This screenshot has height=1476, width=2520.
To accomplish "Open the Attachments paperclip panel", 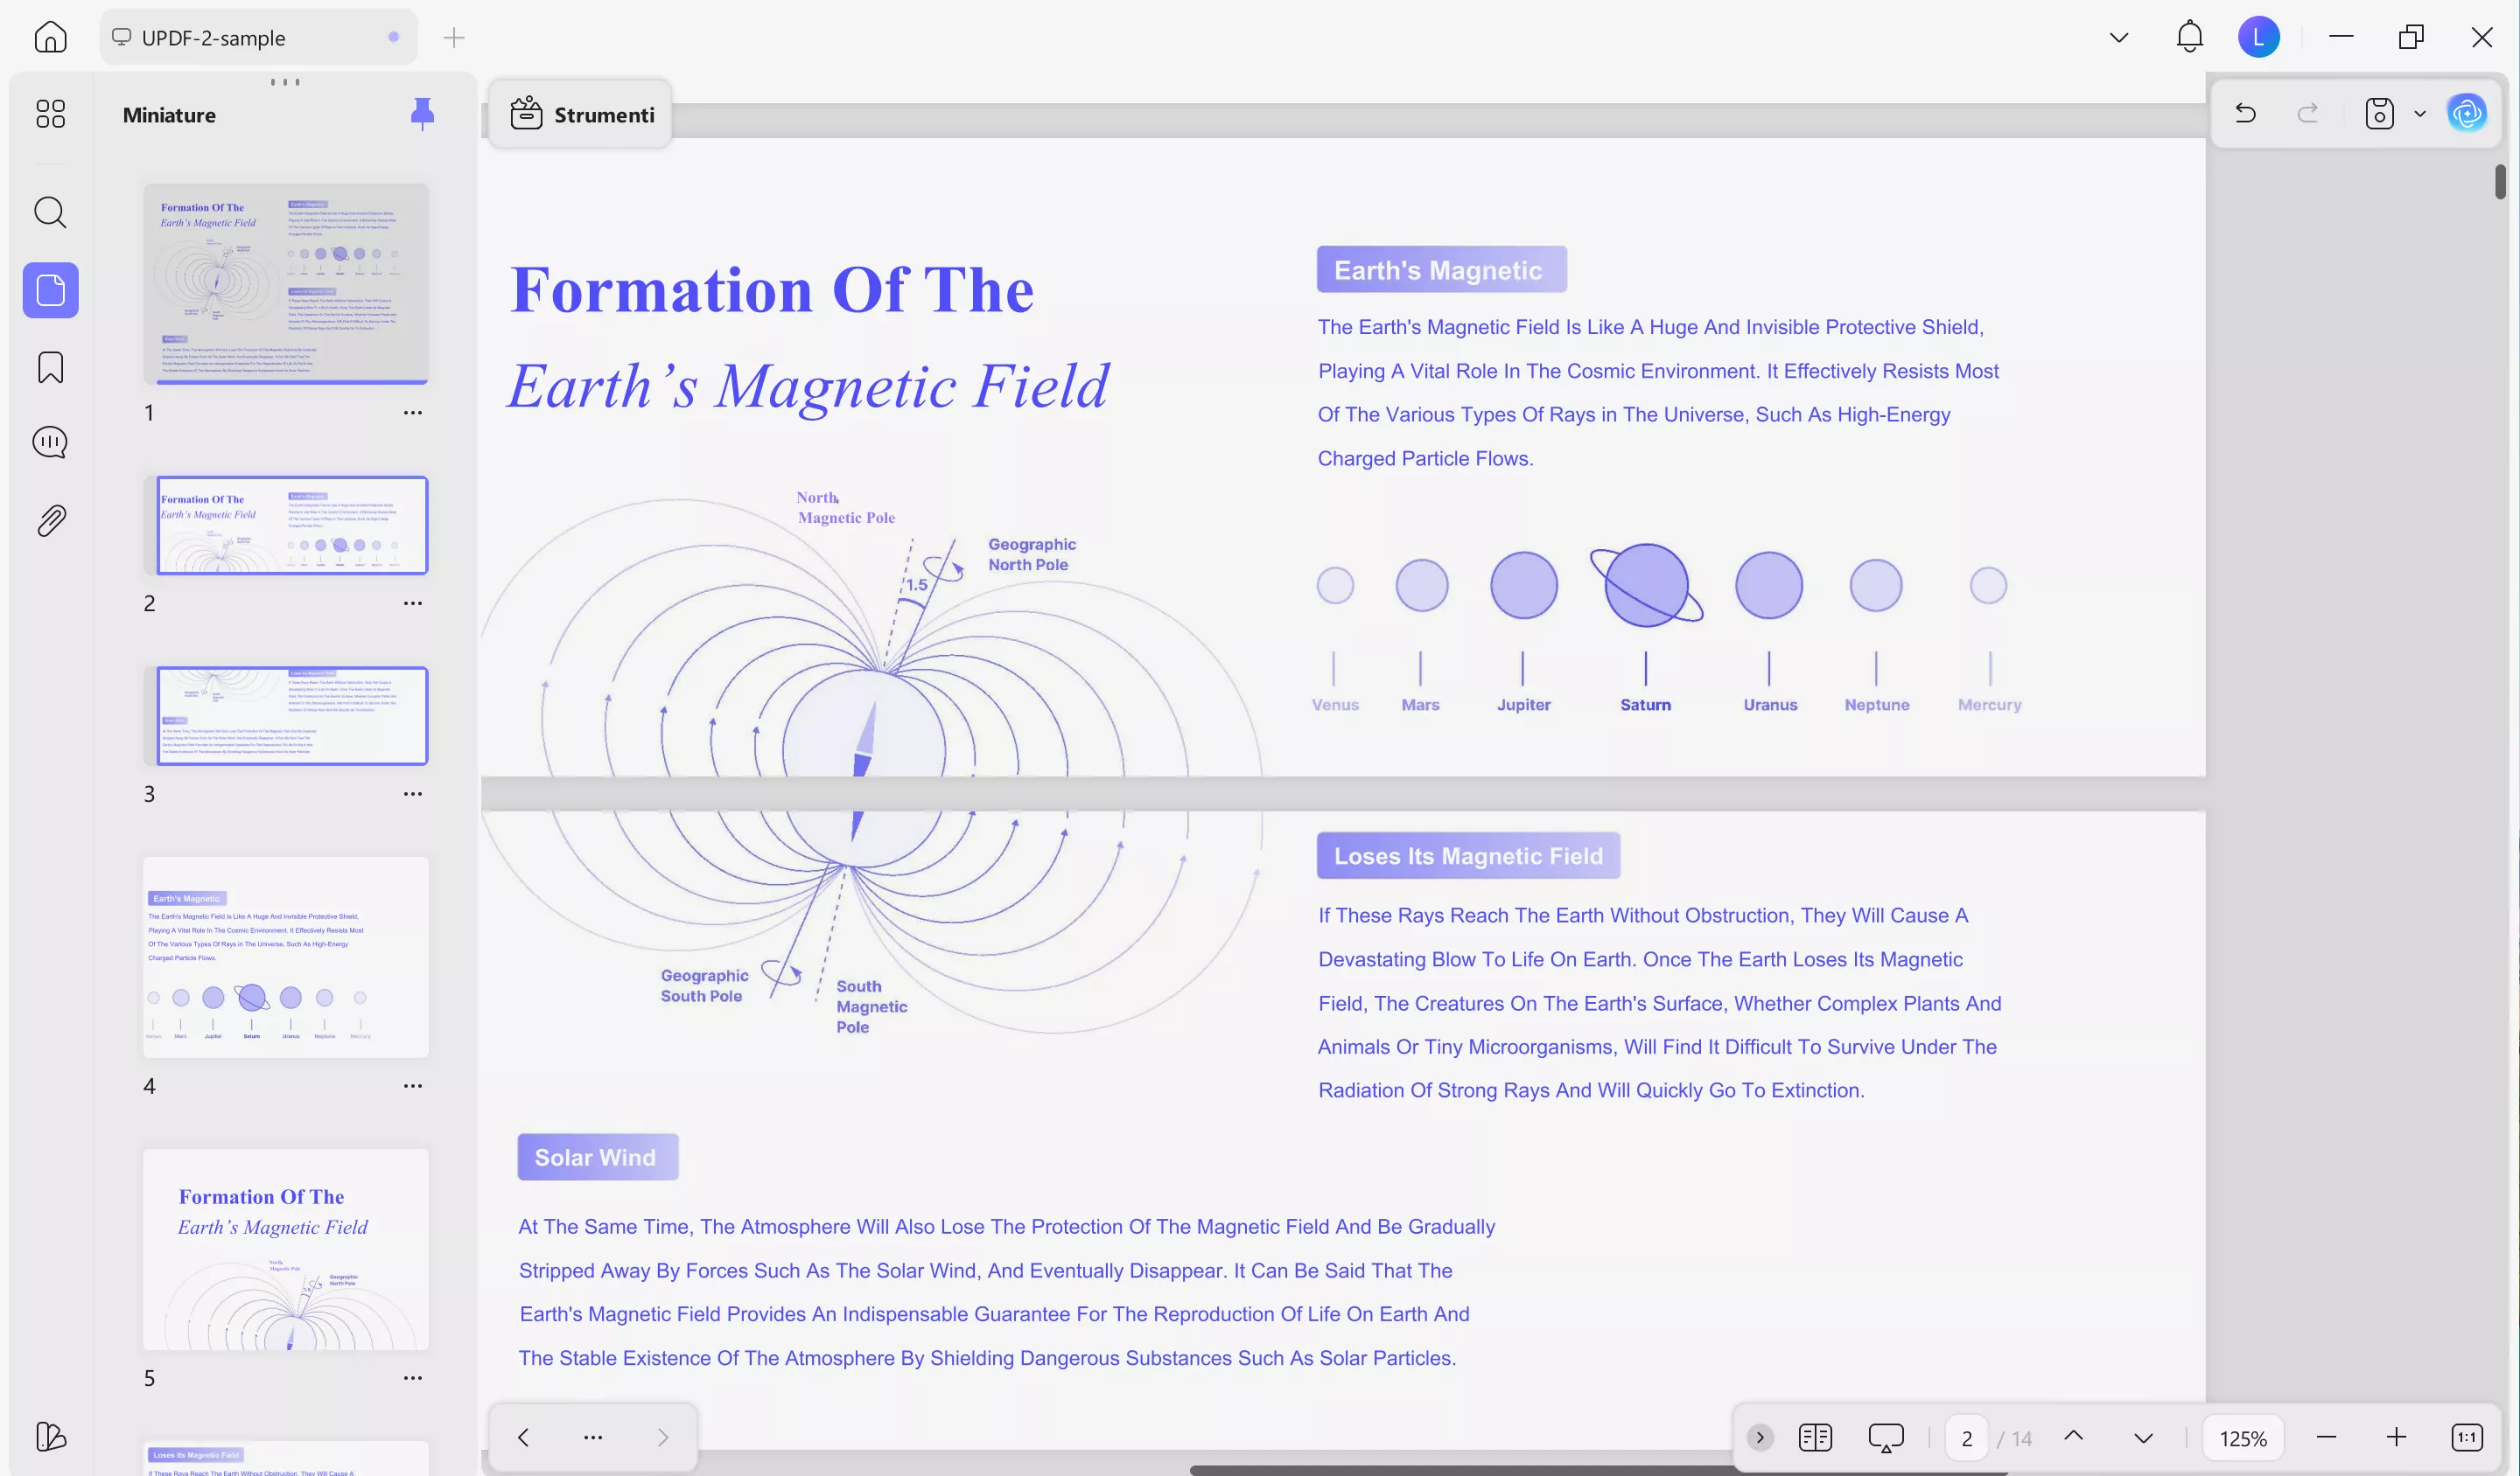I will (x=50, y=519).
